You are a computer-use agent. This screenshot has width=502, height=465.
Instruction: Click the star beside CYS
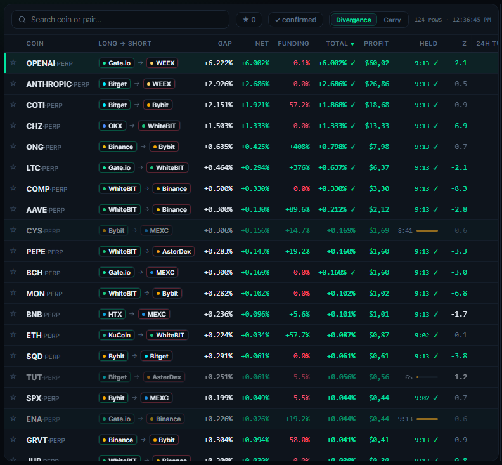(13, 230)
